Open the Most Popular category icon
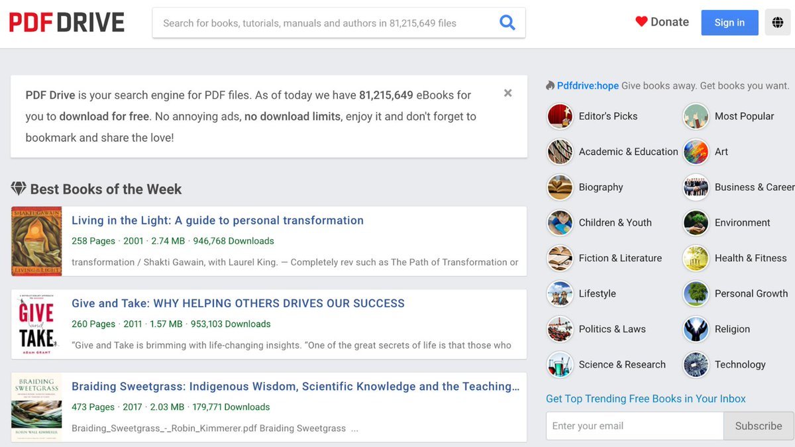This screenshot has width=795, height=447. coord(696,117)
